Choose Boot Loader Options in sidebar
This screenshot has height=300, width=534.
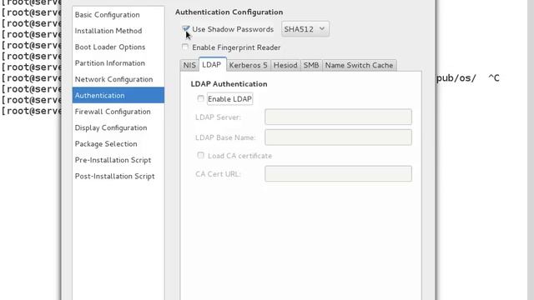[118, 47]
